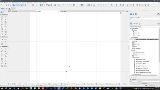Toggle the Trace reference button

coord(33,5)
